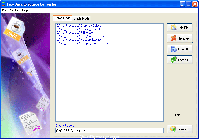Image resolution: width=199 pixels, height=139 pixels.
Task: Click the Output Folder path field
Action: [109, 130]
